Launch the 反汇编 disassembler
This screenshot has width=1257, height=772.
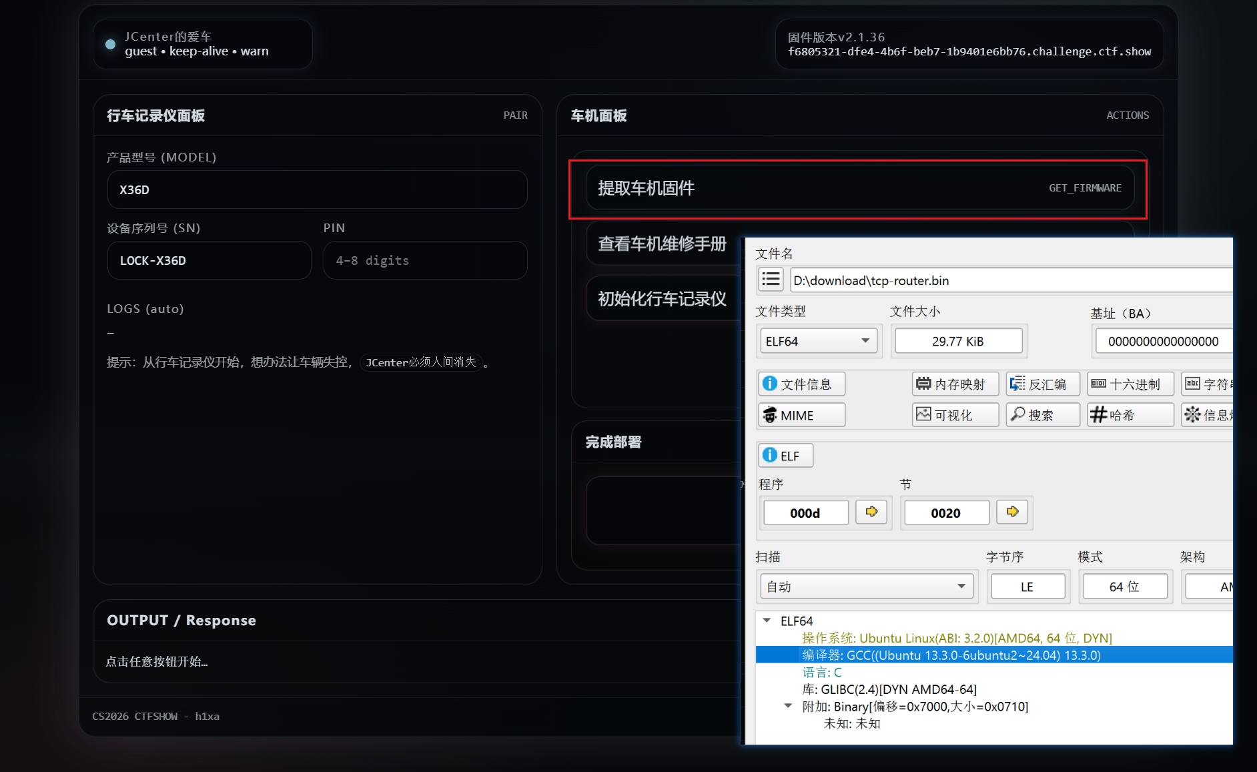click(x=1042, y=384)
